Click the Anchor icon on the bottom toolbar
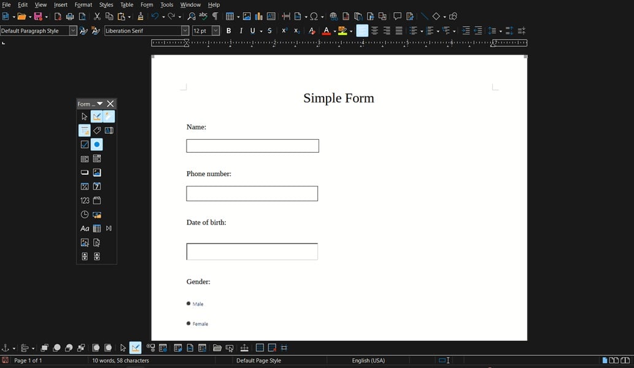 point(6,348)
